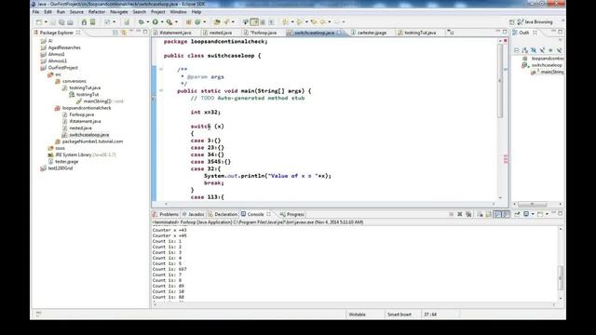The width and height of the screenshot is (596, 335).
Task: Click the Open Type toolbar icon
Action: click(x=217, y=22)
